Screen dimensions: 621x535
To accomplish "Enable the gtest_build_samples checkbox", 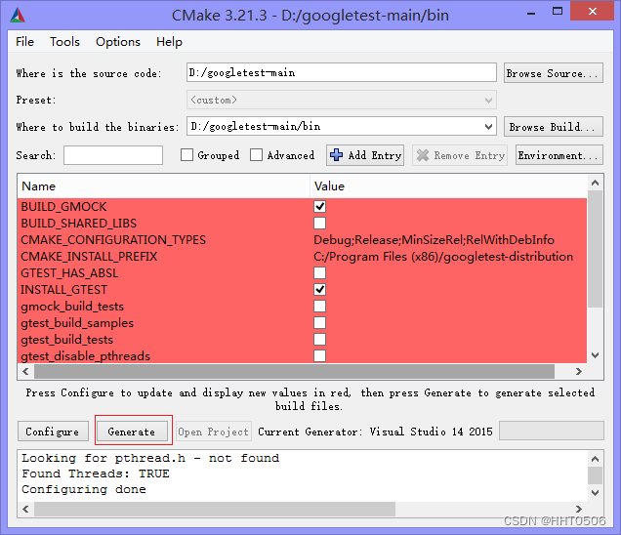I will (319, 323).
